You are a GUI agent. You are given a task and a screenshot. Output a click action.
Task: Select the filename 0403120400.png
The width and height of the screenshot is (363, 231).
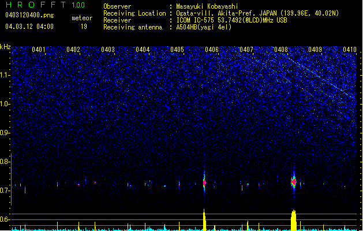coord(29,15)
